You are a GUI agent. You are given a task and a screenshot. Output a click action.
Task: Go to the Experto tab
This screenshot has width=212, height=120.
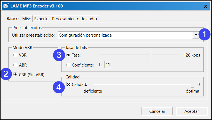point(42,19)
